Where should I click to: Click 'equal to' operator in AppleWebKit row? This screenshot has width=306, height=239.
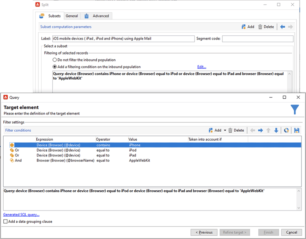(x=103, y=161)
